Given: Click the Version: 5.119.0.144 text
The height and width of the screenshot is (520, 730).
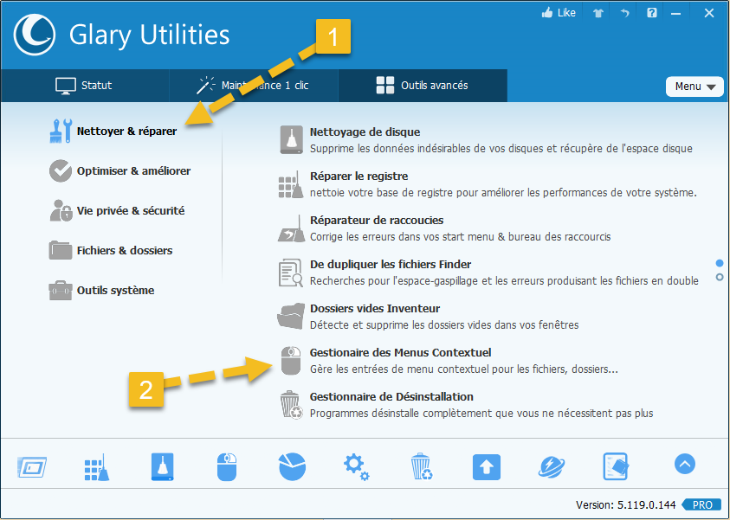Looking at the screenshot, I should coord(625,505).
